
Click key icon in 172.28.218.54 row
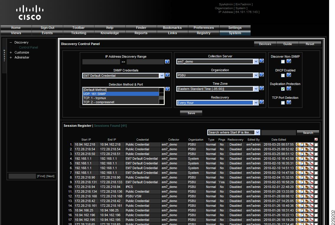point(298,149)
